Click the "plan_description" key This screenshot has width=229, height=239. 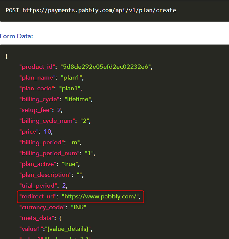click(x=45, y=175)
